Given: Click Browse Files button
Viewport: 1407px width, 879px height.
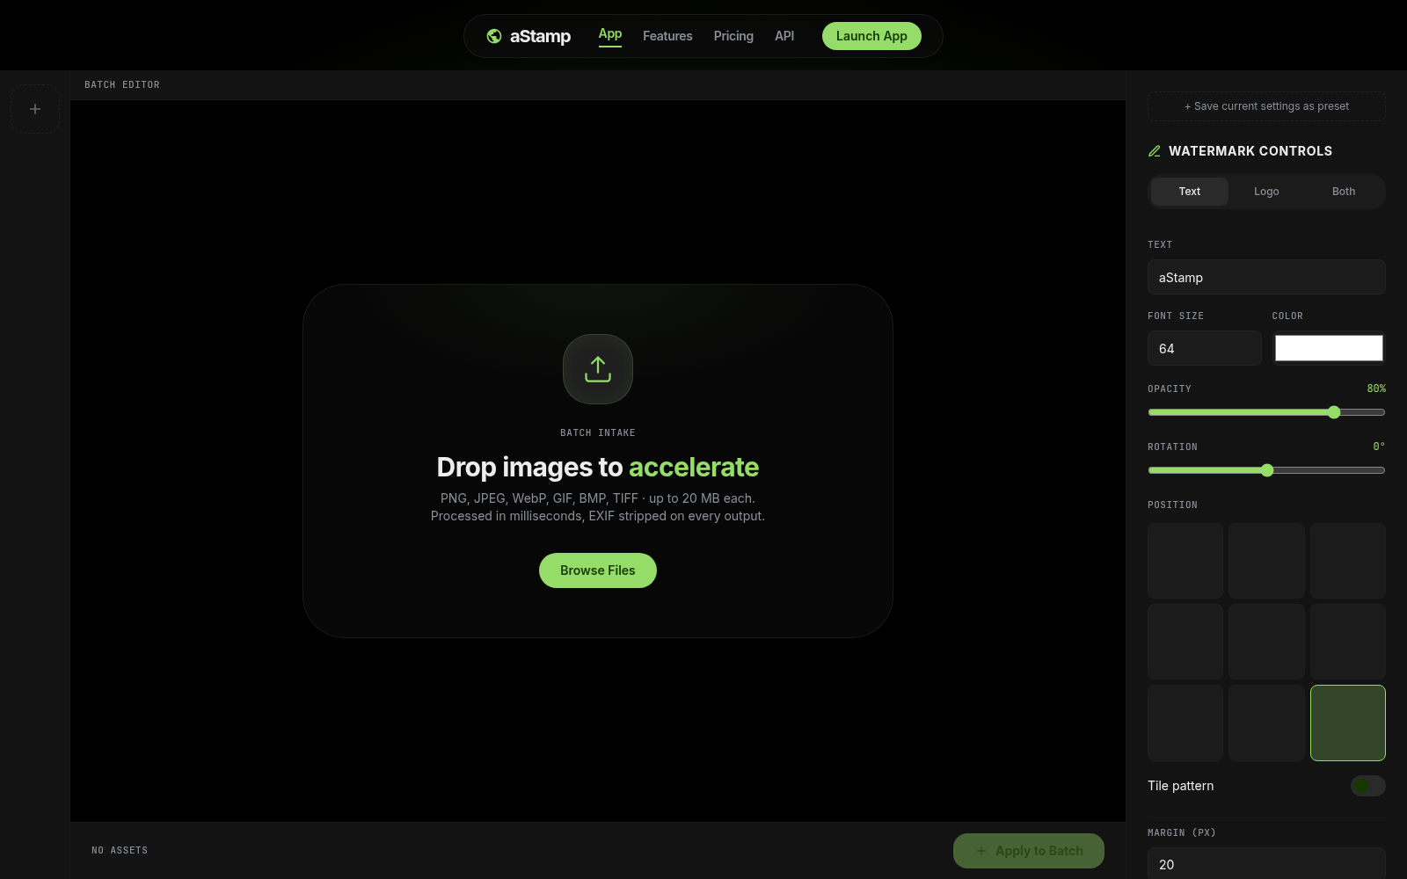Looking at the screenshot, I should point(598,570).
